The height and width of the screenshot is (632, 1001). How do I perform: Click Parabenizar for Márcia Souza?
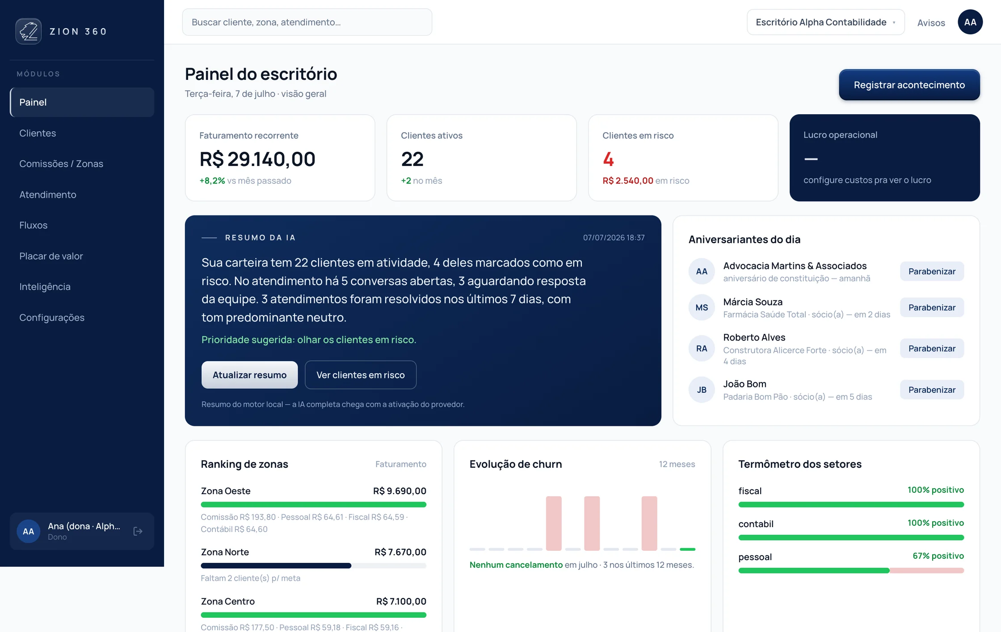[932, 308]
